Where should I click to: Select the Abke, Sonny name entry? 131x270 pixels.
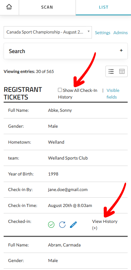coord(60,110)
